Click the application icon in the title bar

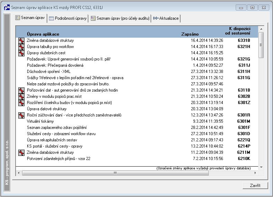pos(7,7)
